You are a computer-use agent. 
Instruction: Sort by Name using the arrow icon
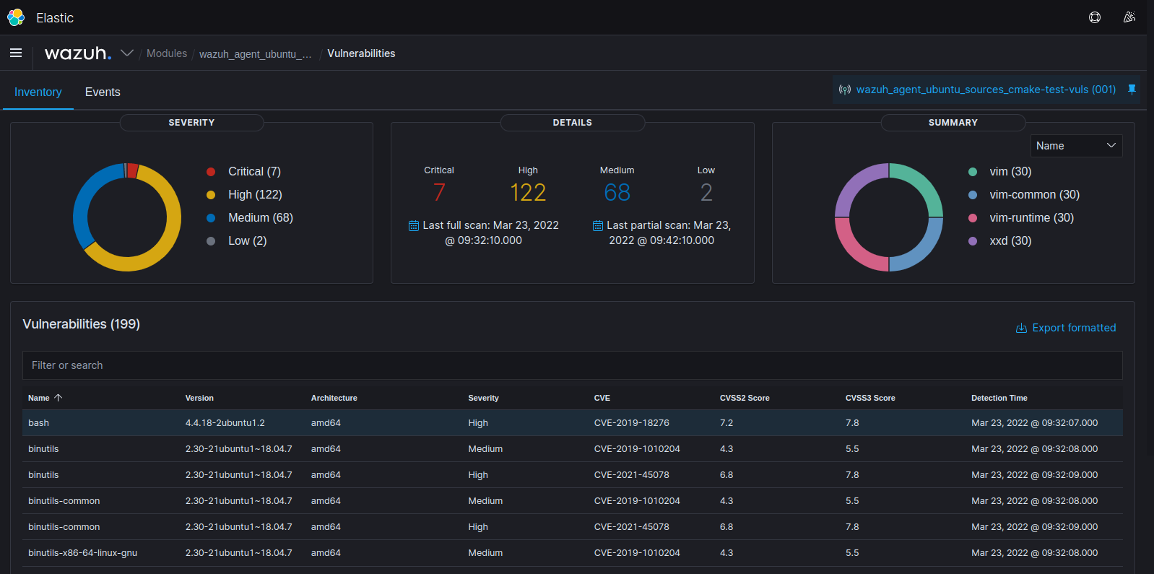click(58, 398)
